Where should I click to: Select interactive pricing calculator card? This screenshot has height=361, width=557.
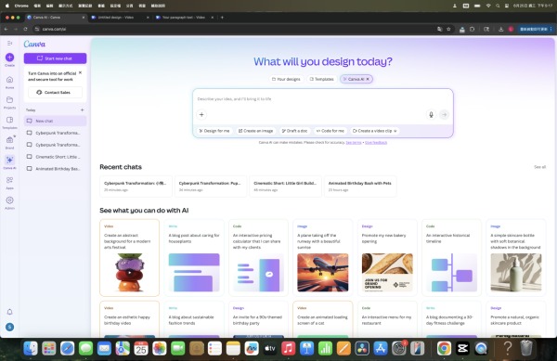[258, 258]
